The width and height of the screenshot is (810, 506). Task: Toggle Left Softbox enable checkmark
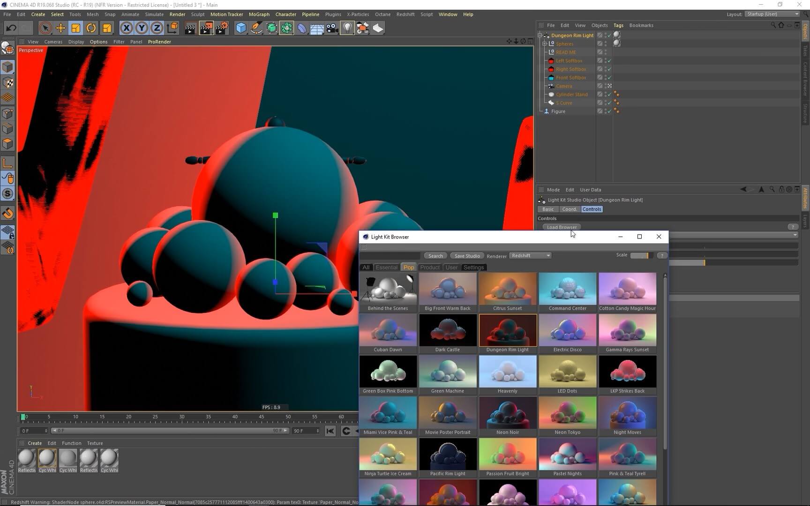pos(609,61)
